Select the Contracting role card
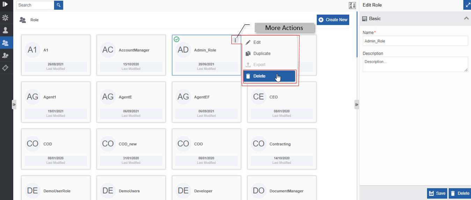471x200 pixels. tap(282, 149)
